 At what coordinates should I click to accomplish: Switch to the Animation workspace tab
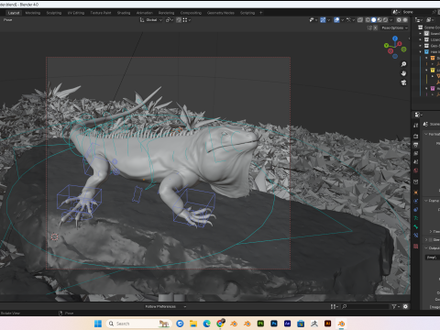(x=145, y=13)
